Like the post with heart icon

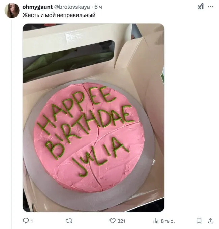[x=113, y=221]
